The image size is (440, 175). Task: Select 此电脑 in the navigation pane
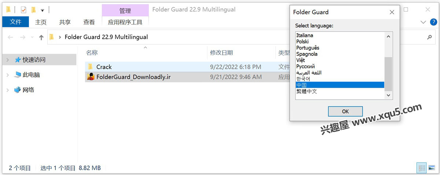(31, 75)
